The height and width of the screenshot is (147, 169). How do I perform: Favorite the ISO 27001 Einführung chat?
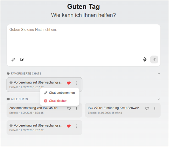coord(147,108)
